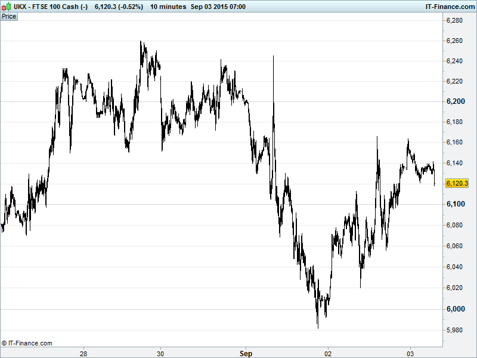477x358 pixels.
Task: Click the 6,000 price axis label
Action: [455, 308]
